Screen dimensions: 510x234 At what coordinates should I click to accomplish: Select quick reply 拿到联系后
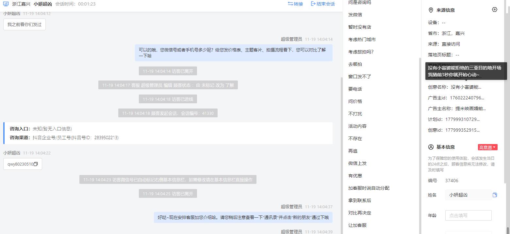(359, 200)
